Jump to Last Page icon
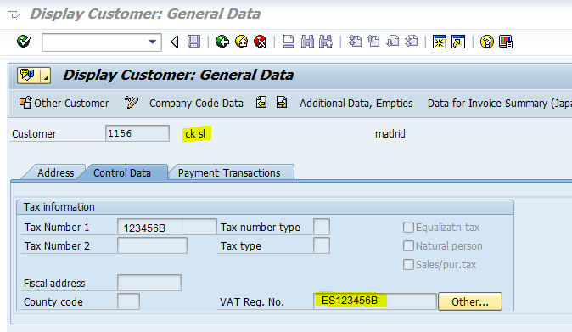Screen dimensions: 572x332 click(x=412, y=42)
